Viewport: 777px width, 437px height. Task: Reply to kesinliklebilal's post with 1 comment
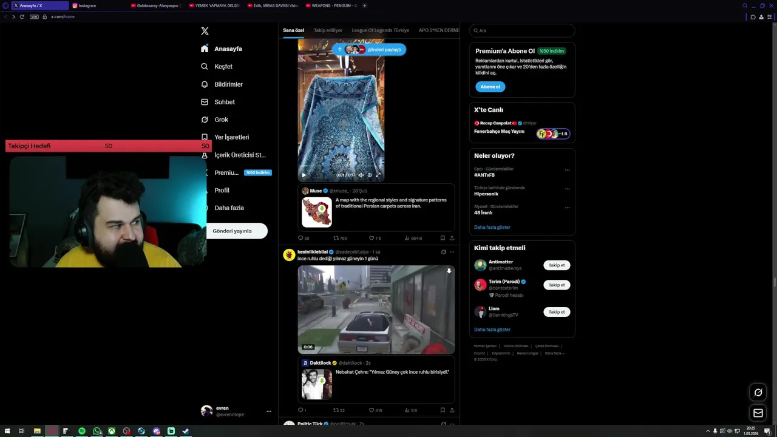click(302, 410)
